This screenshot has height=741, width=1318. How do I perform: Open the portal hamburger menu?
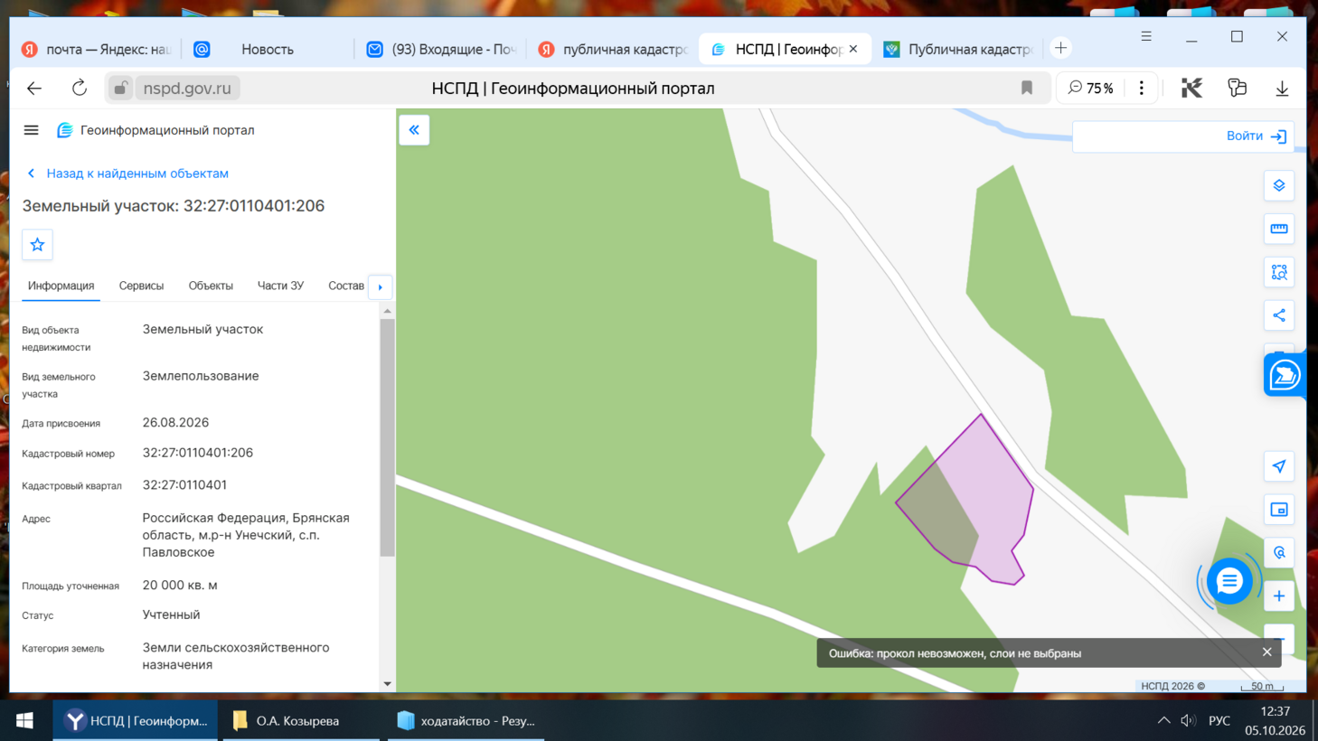point(31,130)
